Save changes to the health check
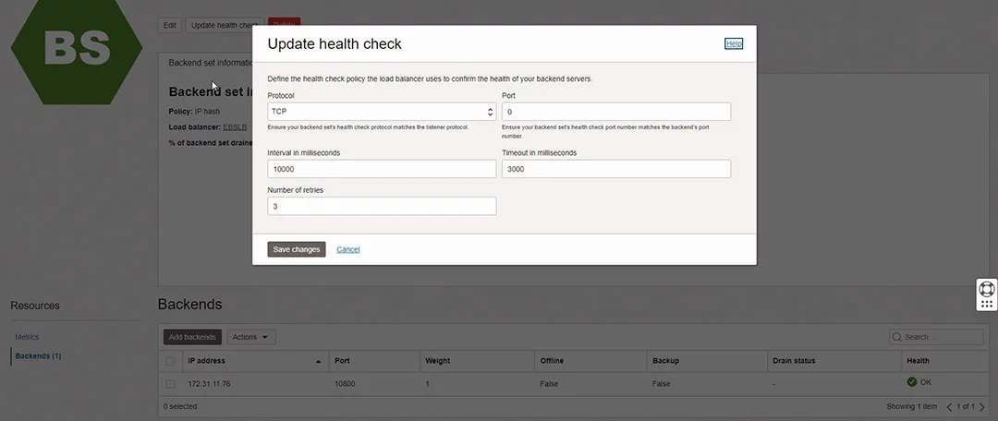 (297, 249)
